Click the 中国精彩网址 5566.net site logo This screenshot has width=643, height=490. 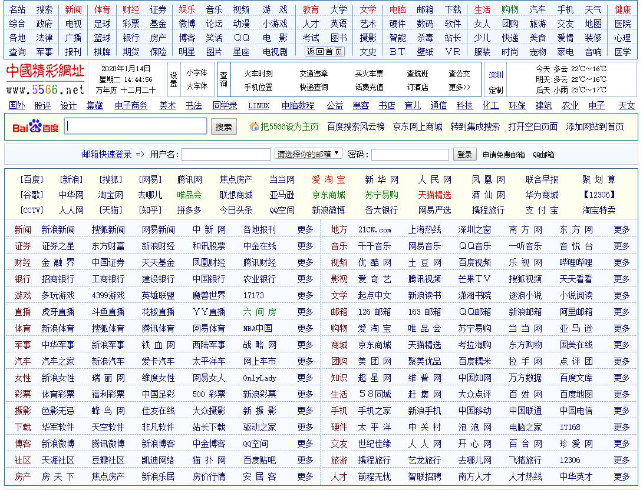[45, 79]
